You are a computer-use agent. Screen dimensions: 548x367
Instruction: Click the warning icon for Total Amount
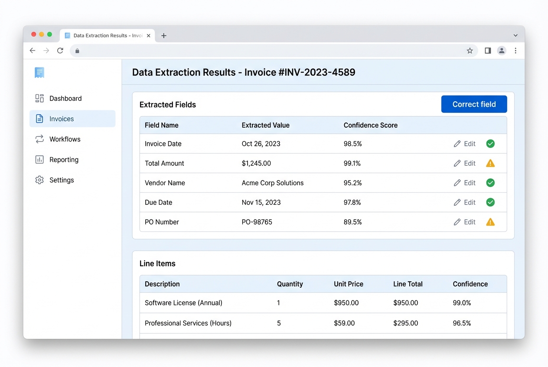click(490, 163)
